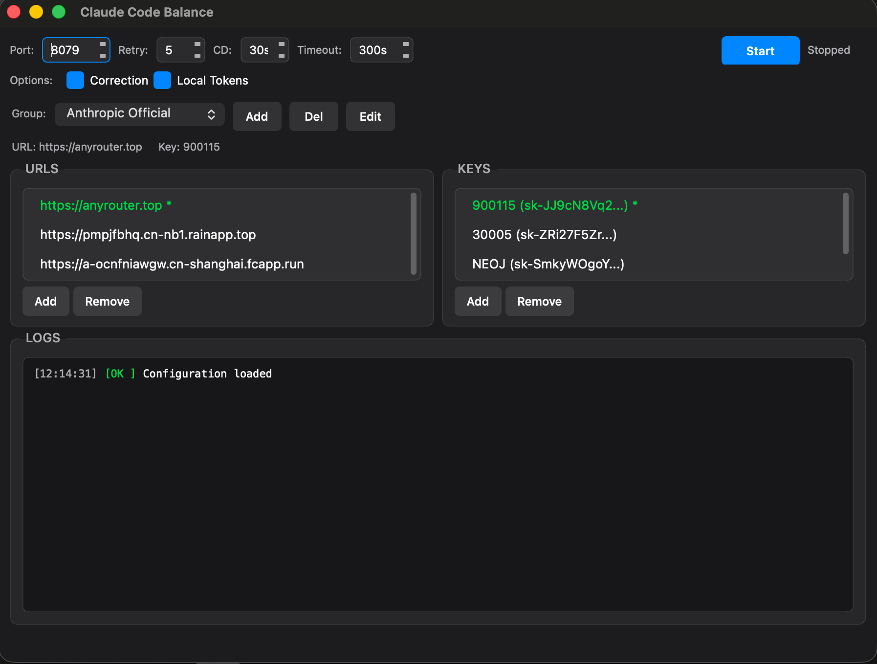Choose the fcapp.run URL entry

coord(172,264)
